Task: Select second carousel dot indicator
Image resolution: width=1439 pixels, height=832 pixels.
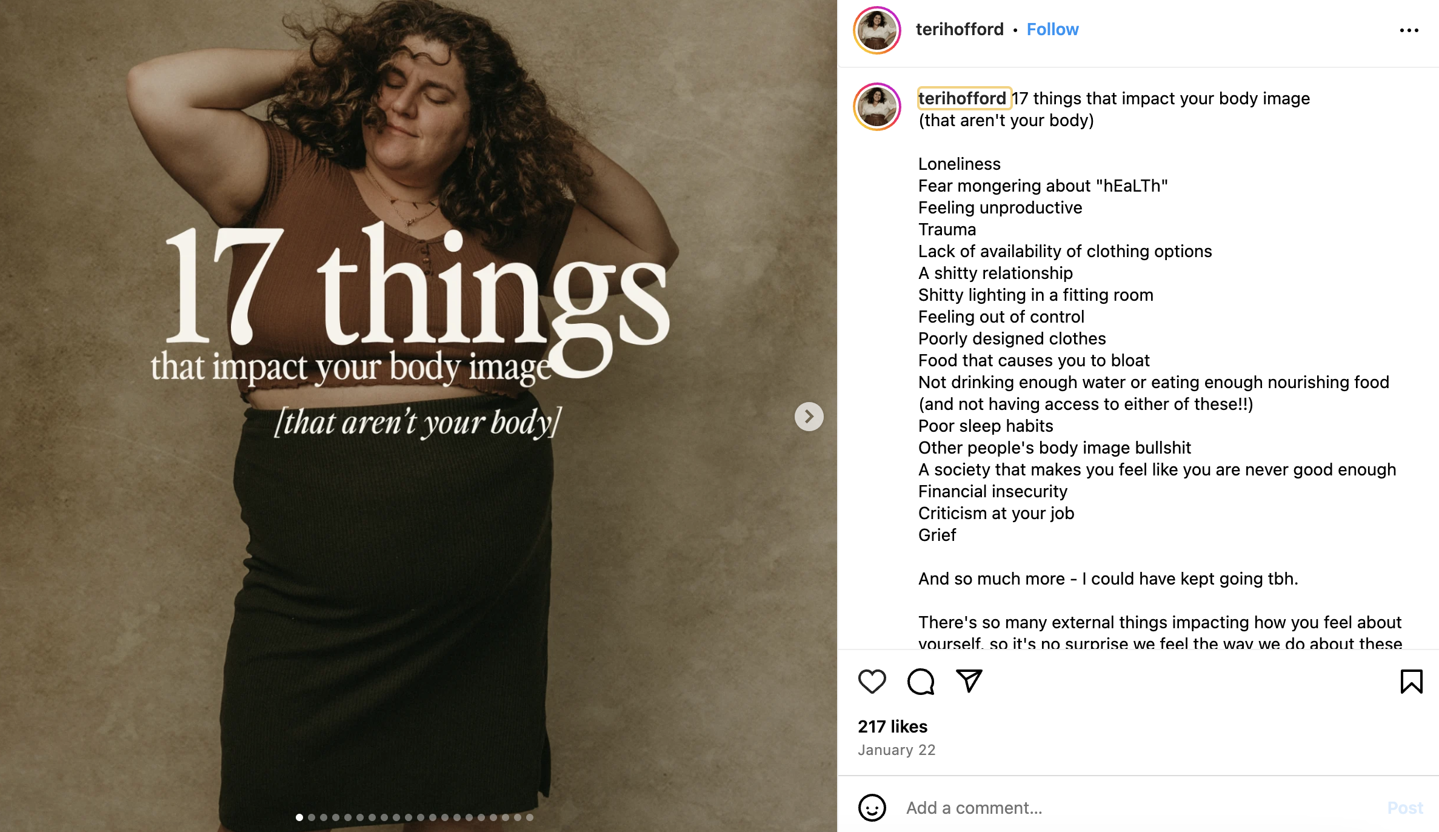Action: (312, 817)
